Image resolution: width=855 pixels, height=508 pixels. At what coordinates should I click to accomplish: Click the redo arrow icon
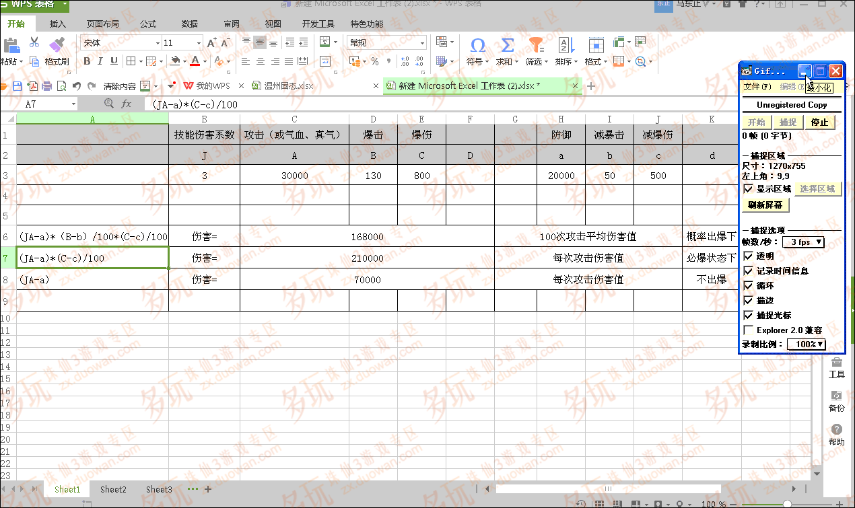90,86
